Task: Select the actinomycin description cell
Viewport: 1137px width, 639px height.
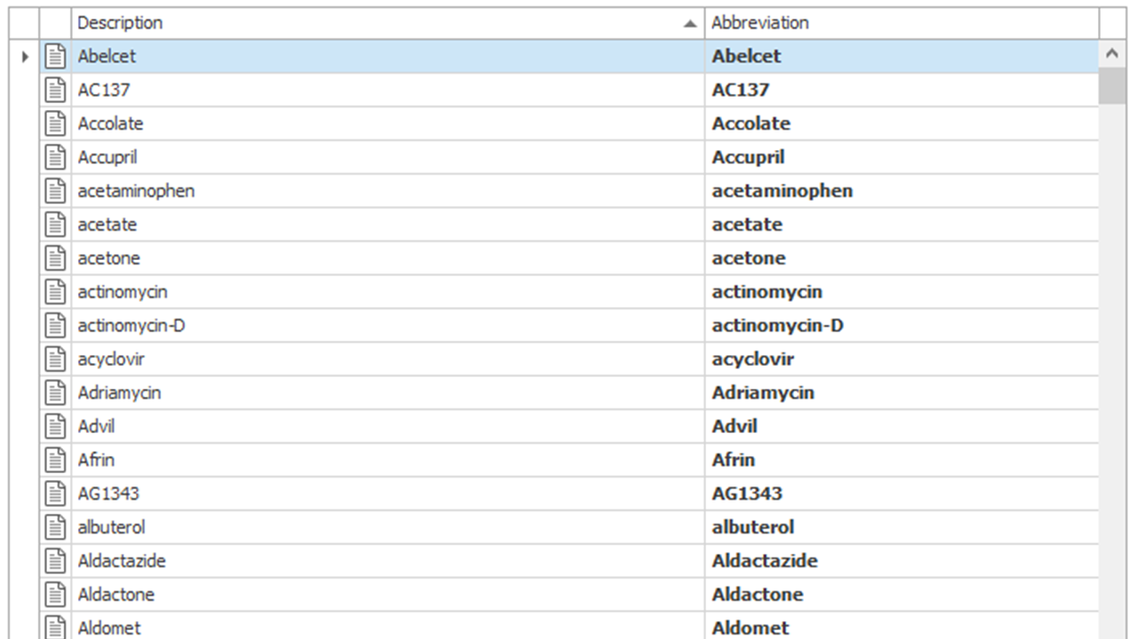Action: [x=388, y=292]
